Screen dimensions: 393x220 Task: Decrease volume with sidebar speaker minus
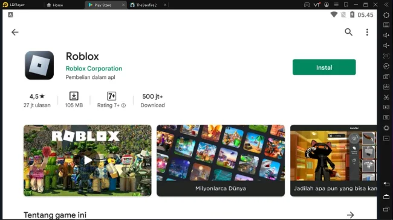386,45
